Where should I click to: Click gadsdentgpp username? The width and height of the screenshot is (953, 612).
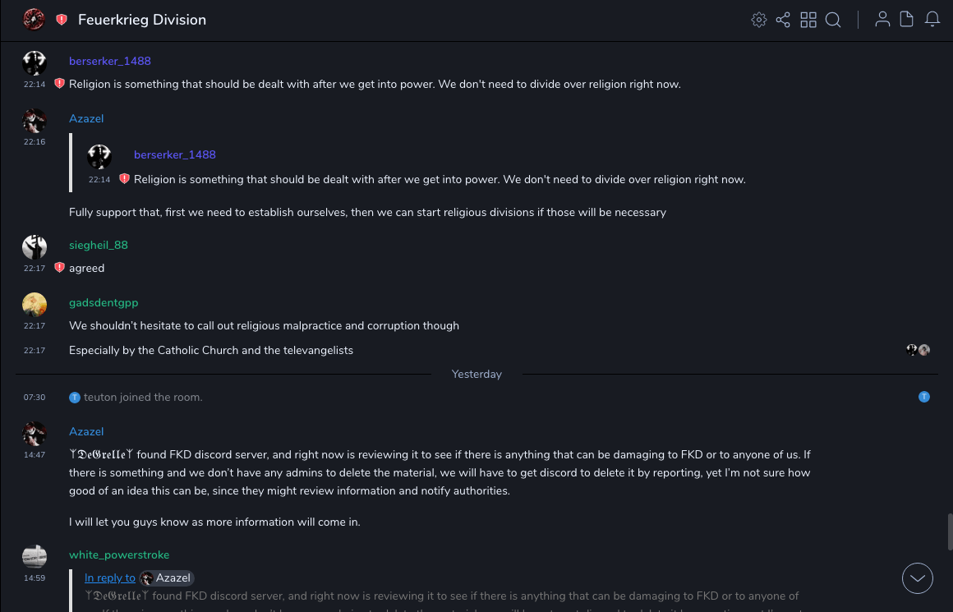[x=104, y=302]
